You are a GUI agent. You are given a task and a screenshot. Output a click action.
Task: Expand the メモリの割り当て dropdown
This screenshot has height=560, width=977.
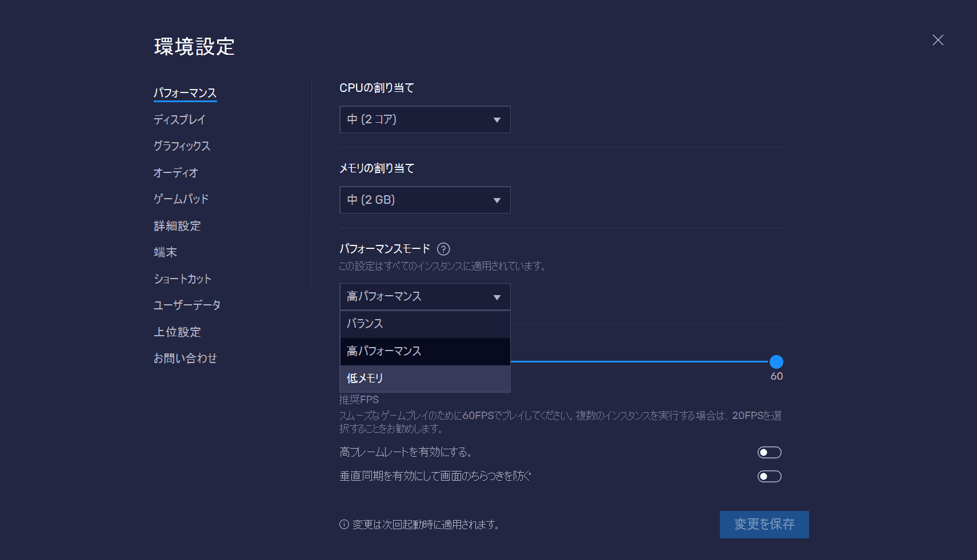425,200
